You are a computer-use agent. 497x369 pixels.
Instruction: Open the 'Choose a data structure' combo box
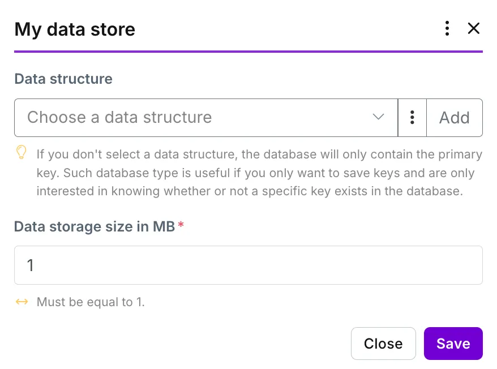206,118
